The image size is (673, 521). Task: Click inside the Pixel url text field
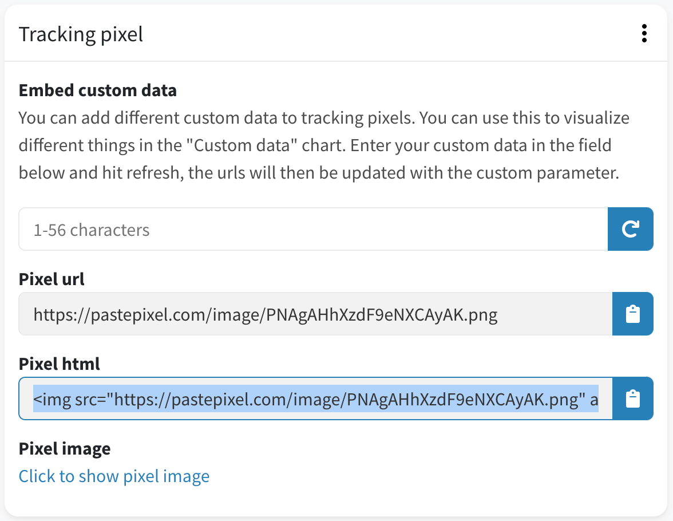point(315,314)
